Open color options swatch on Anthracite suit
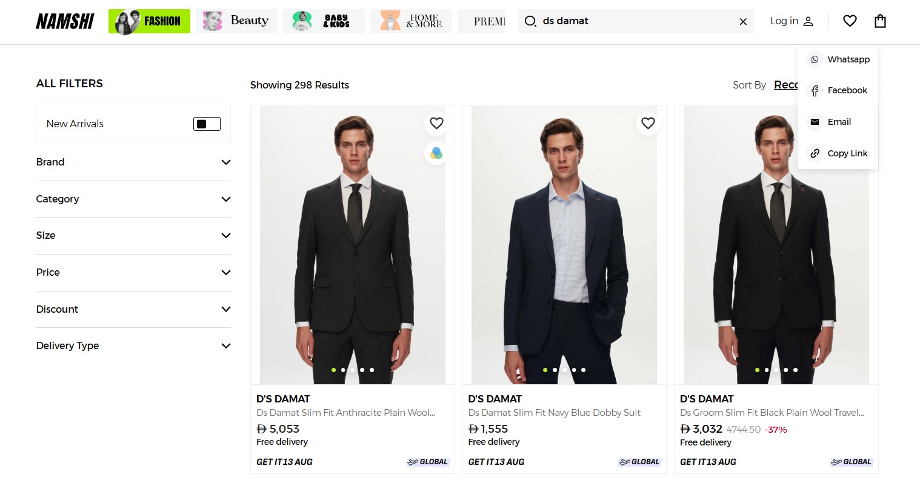Viewport: 920px width, 480px height. 436,153
